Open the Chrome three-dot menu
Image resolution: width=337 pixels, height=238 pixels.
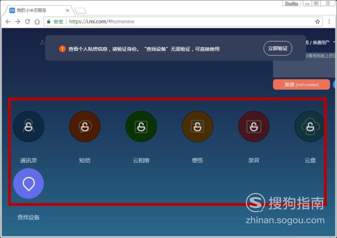click(x=329, y=21)
